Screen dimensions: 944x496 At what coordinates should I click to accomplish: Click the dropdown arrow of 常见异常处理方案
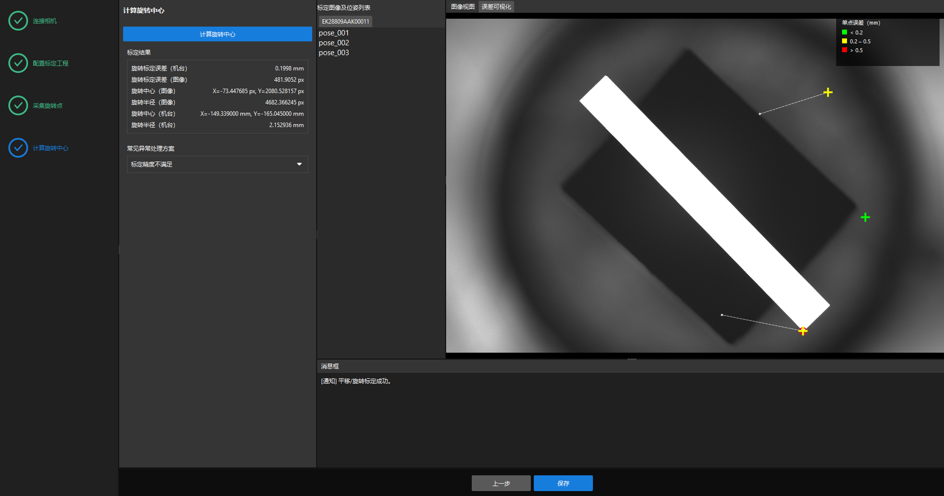coord(299,164)
